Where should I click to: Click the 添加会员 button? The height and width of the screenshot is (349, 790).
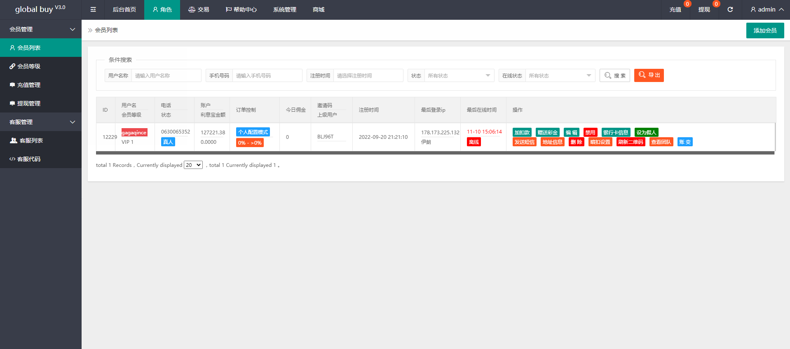(765, 30)
